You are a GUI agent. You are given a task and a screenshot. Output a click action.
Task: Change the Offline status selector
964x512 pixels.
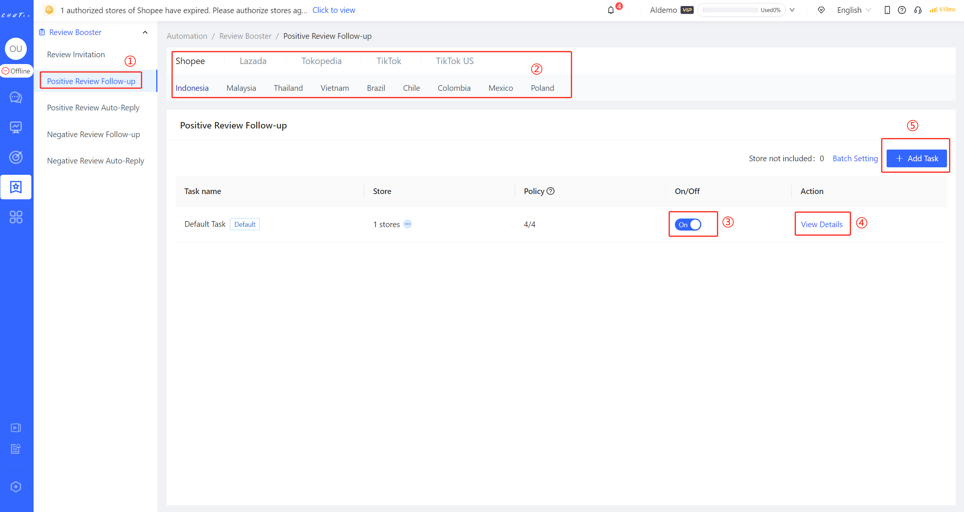[17, 71]
